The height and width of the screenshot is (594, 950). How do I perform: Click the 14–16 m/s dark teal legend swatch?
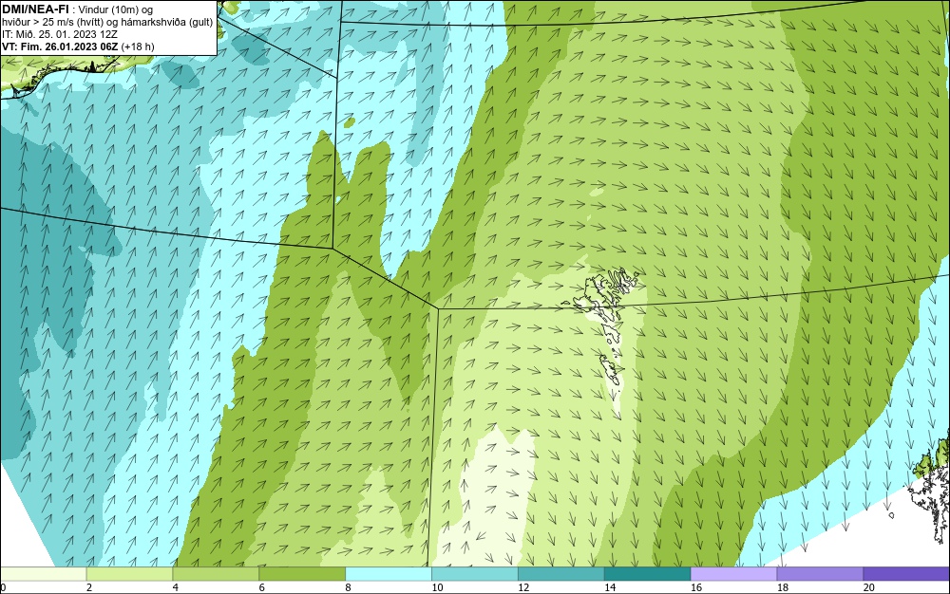648,573
